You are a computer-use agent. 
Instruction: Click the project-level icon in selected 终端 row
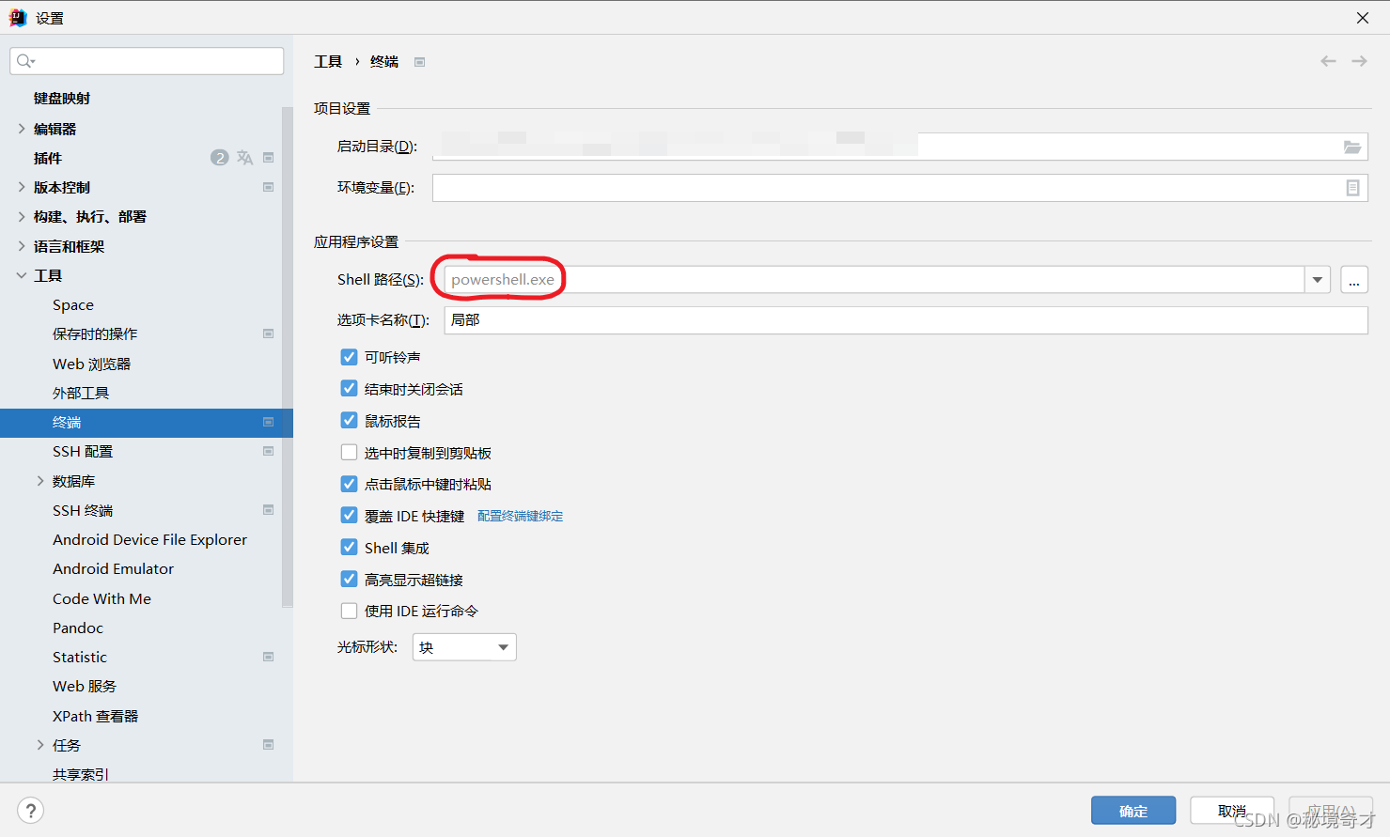pyautogui.click(x=269, y=422)
